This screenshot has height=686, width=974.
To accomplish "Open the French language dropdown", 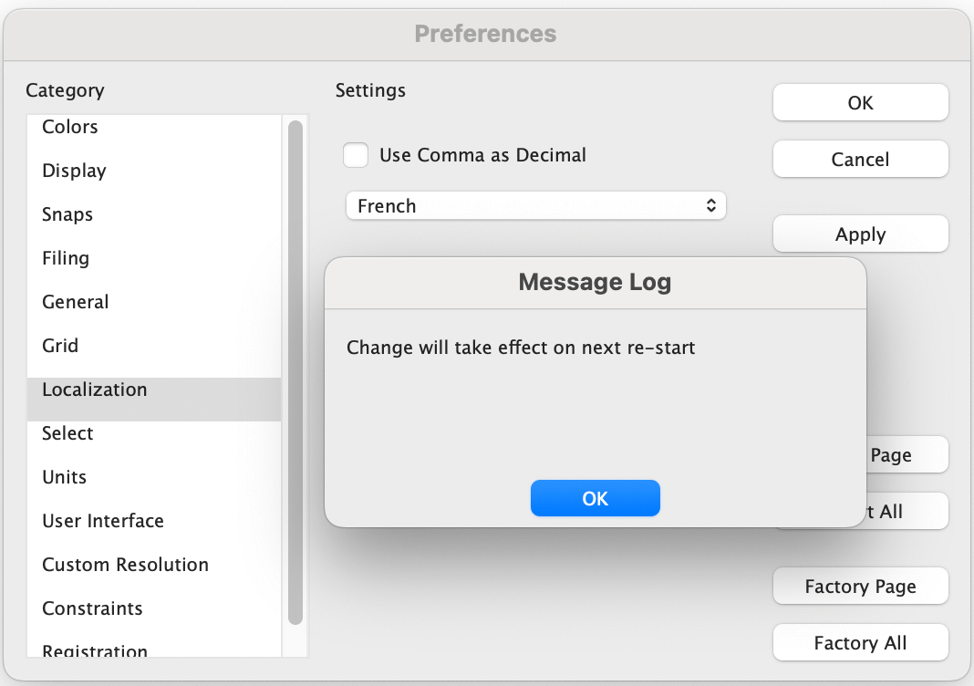I will (535, 206).
